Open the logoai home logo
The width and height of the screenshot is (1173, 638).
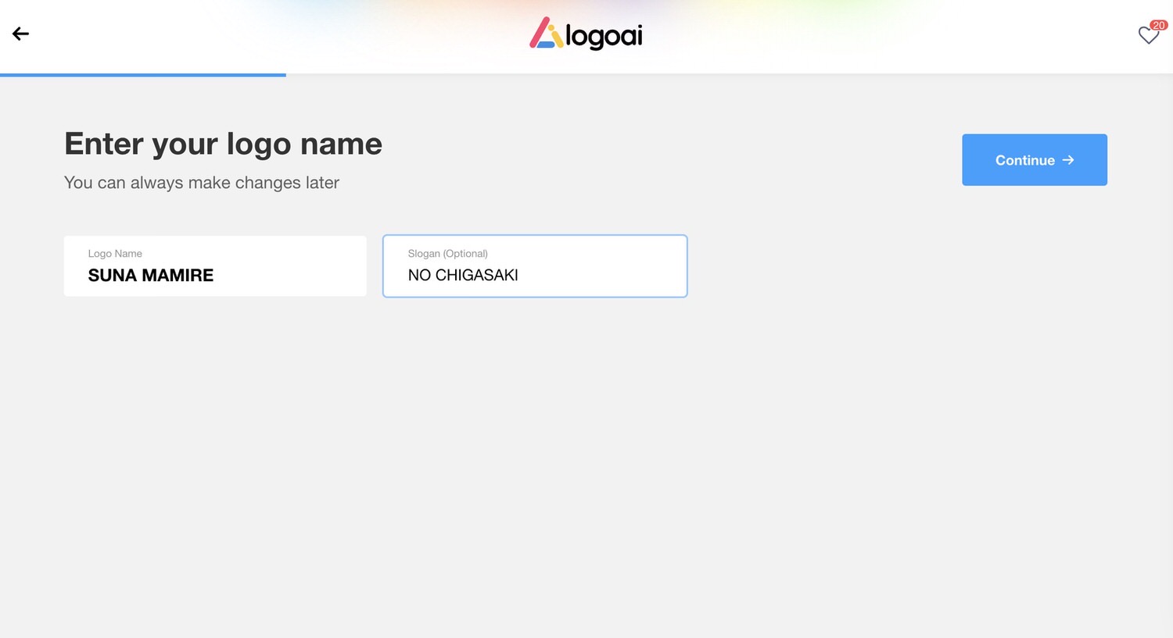(x=586, y=34)
